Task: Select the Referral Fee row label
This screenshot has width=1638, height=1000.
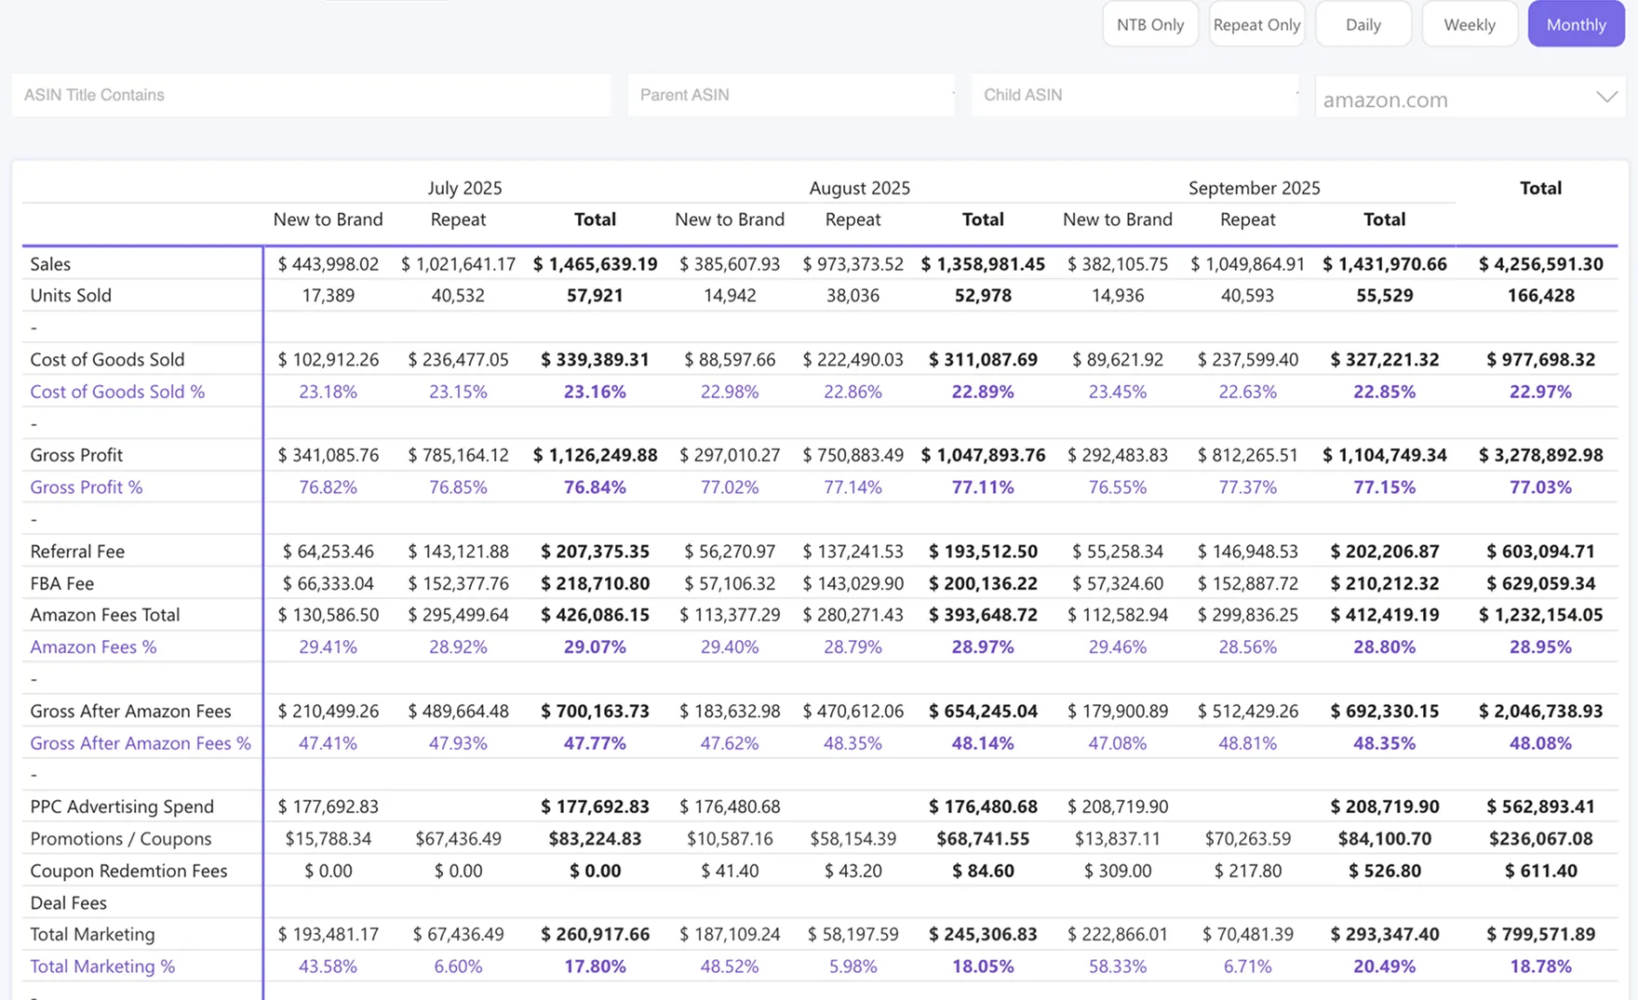Action: (x=77, y=552)
